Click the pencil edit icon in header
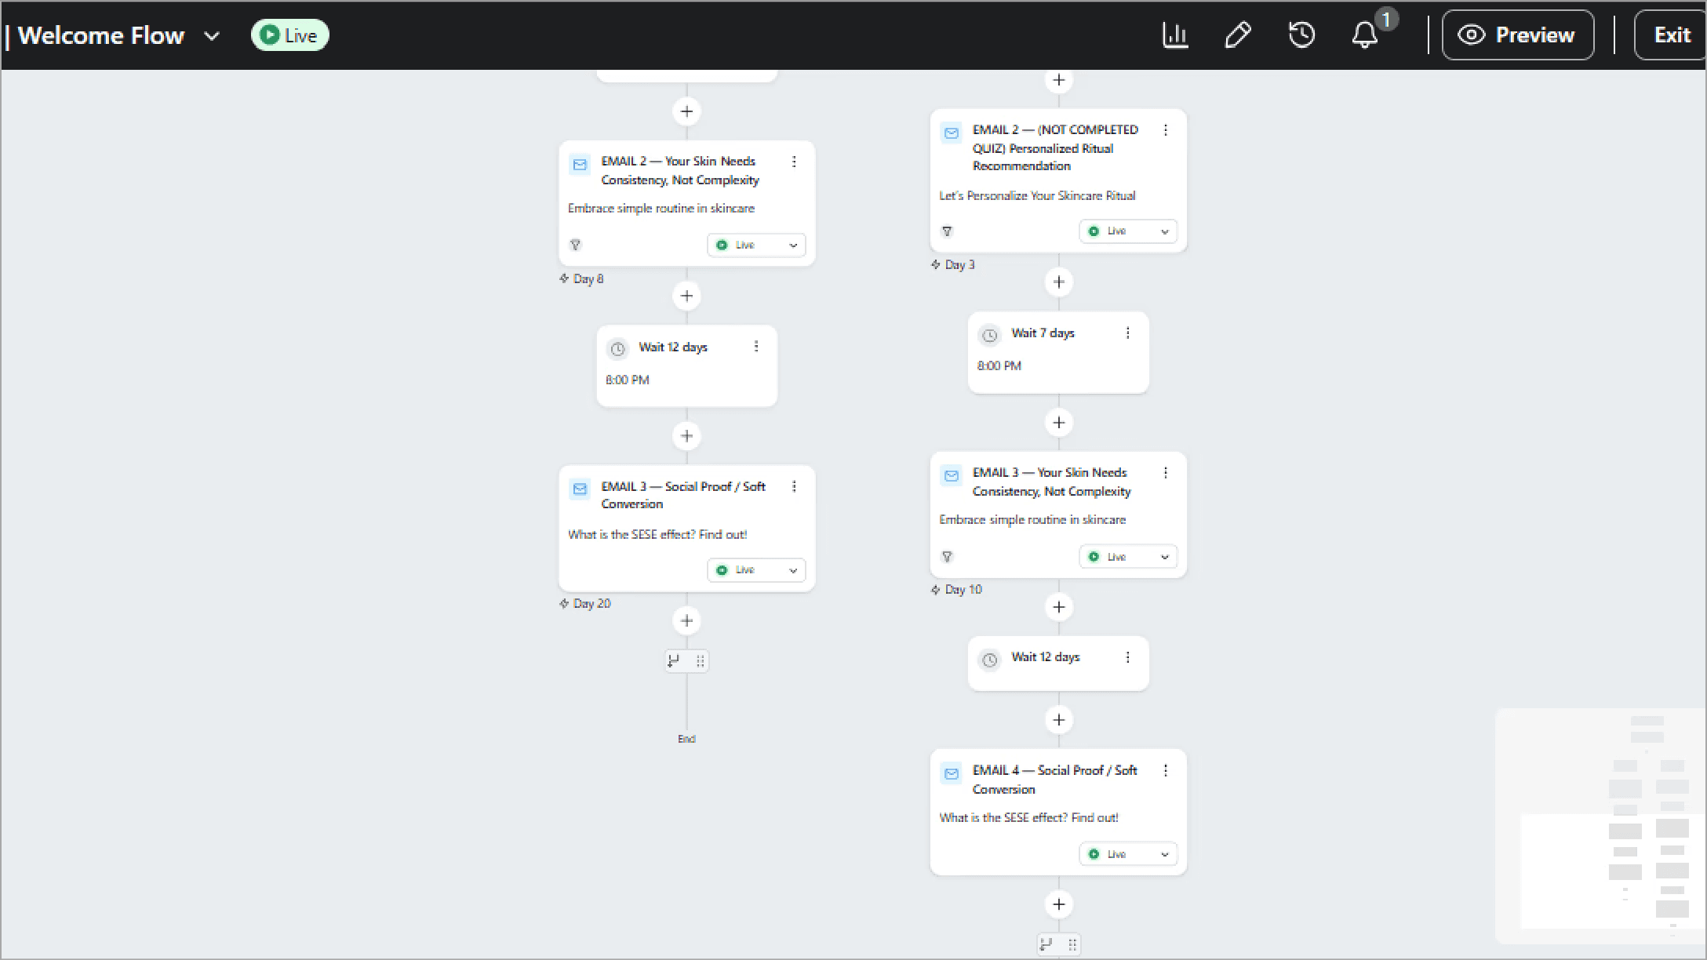This screenshot has width=1707, height=960. [x=1238, y=35]
